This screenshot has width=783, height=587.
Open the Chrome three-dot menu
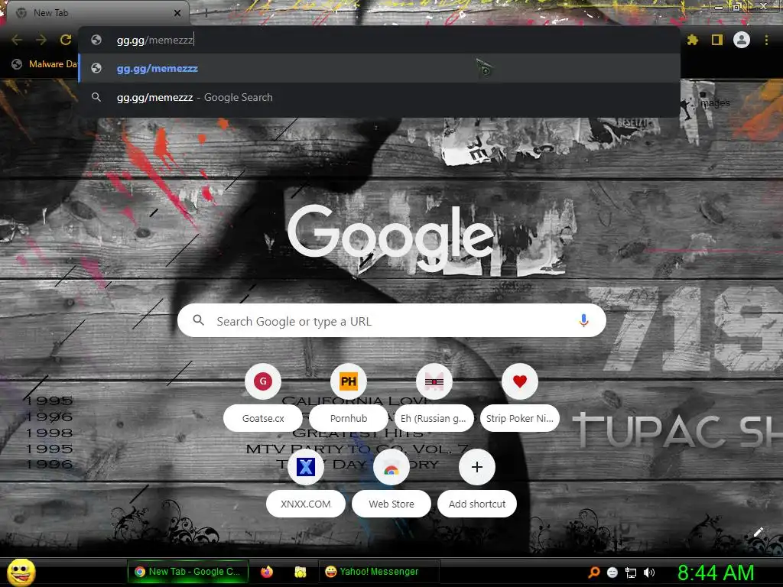[766, 40]
